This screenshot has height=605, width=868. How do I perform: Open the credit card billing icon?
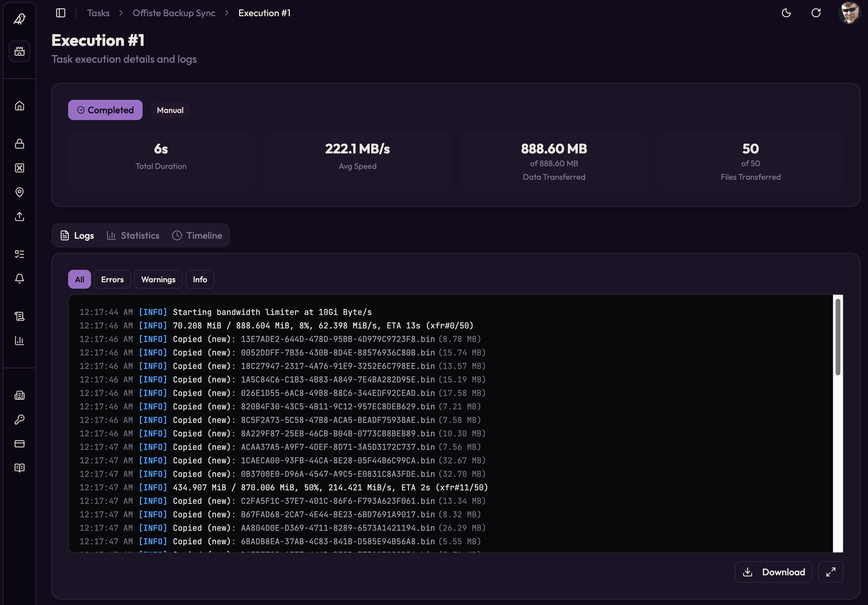pyautogui.click(x=20, y=443)
